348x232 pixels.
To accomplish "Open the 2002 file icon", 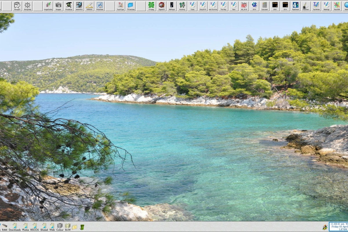I will pyautogui.click(x=275, y=6).
